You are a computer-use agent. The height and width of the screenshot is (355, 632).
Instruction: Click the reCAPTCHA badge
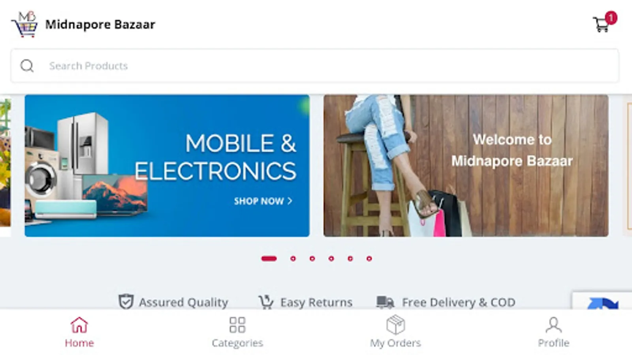pos(602,301)
